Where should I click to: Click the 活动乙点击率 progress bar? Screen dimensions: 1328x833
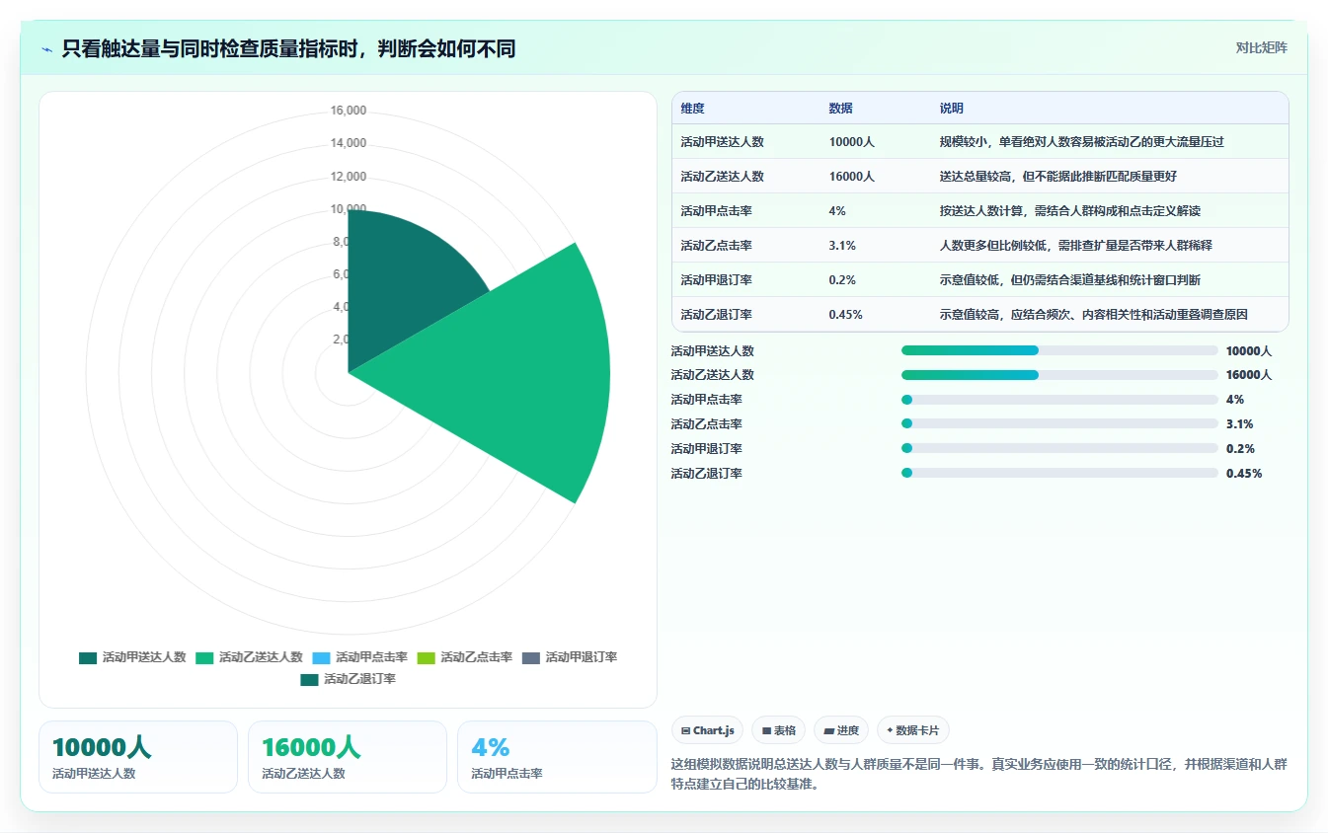click(1059, 424)
